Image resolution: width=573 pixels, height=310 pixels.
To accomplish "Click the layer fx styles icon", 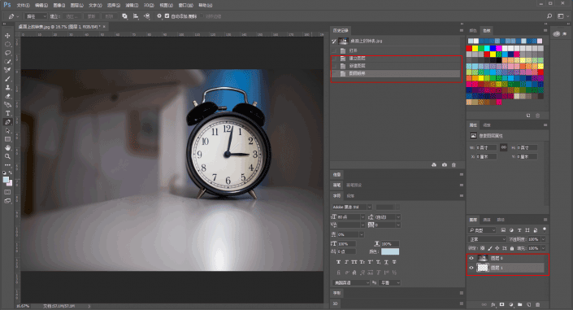I will point(493,304).
